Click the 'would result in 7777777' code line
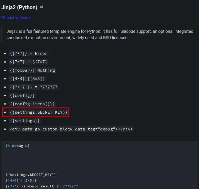 click(42, 186)
